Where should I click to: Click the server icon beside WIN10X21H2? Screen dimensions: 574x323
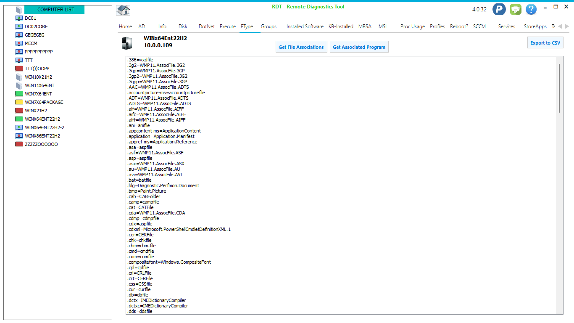pyautogui.click(x=19, y=77)
